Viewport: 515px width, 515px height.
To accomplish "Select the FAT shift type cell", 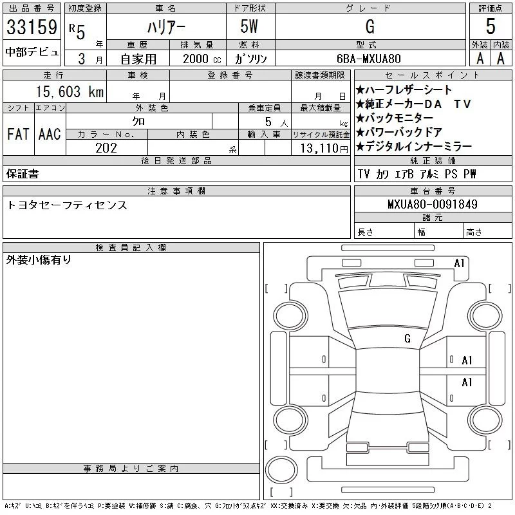I will 19,134.
